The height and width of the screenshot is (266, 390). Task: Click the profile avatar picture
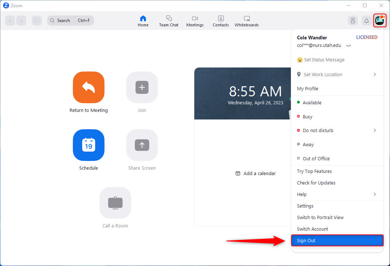(x=380, y=21)
